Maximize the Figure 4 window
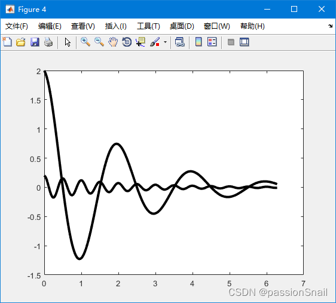Viewport: 336px width, 303px height. (x=294, y=9)
